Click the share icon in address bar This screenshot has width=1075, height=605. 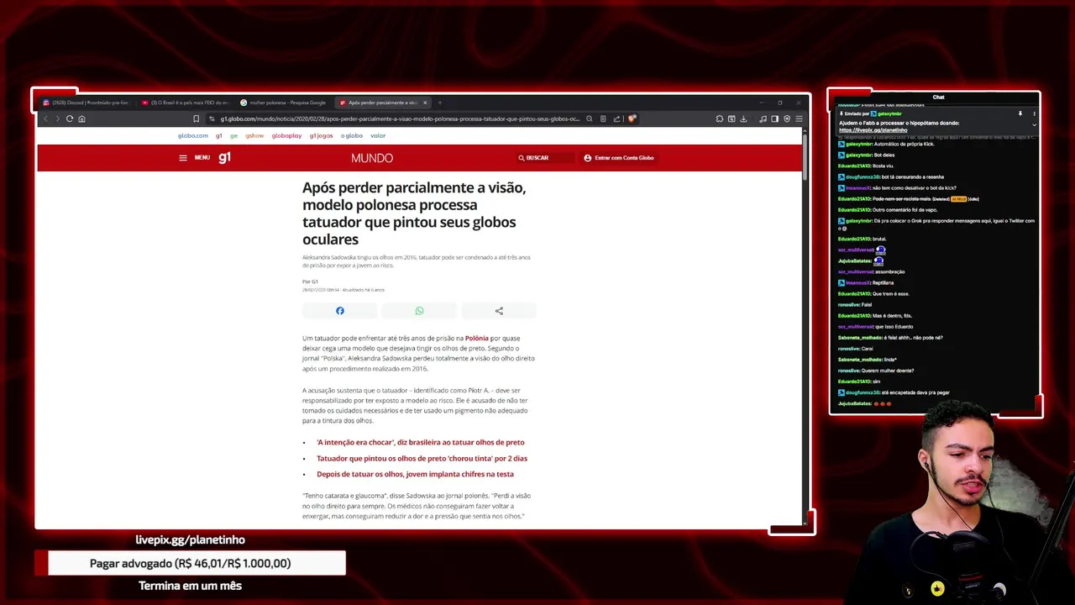point(616,119)
